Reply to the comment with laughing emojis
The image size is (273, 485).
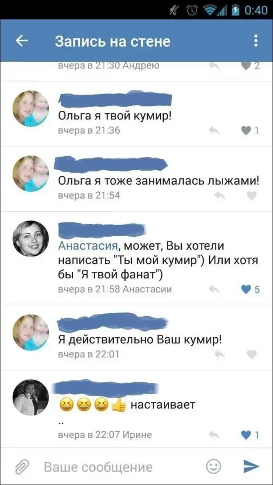click(x=214, y=435)
